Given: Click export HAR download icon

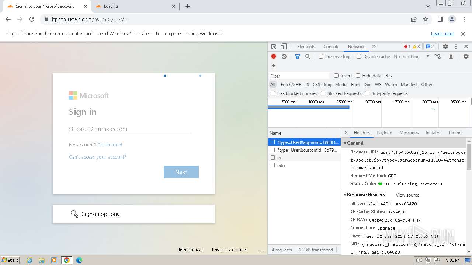Looking at the screenshot, I should [x=274, y=66].
